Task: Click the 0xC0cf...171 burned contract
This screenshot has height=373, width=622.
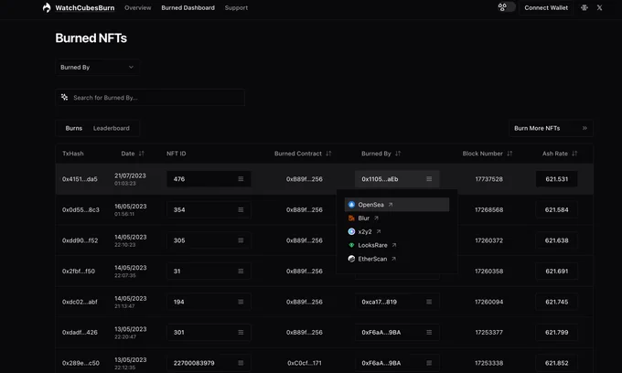Action: point(305,363)
